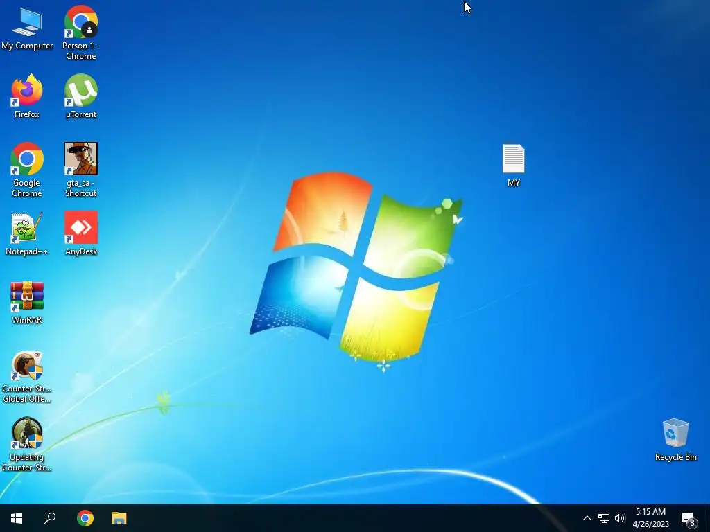Open network status tray icon
Viewport: 710px width, 532px height.
[604, 518]
